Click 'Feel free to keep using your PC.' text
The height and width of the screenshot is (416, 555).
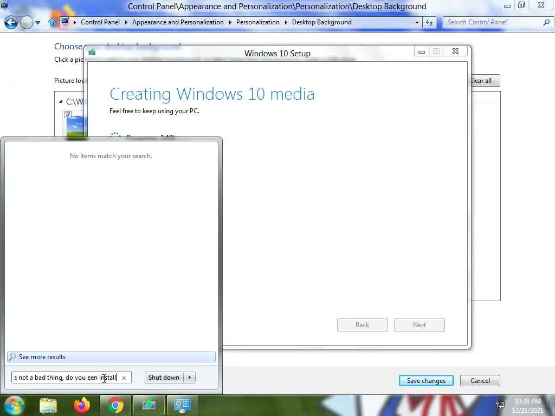[x=154, y=111]
